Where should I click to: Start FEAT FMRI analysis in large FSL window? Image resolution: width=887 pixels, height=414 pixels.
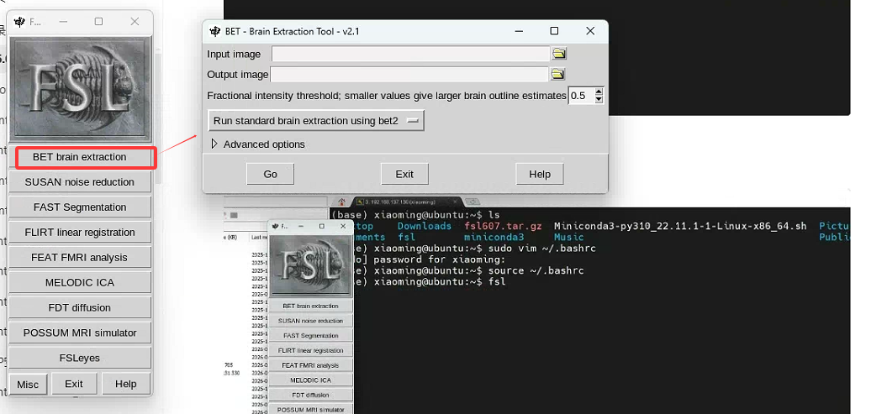[x=80, y=258]
